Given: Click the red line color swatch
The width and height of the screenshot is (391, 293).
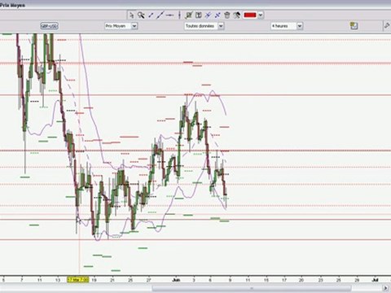Looking at the screenshot, I should pos(250,15).
